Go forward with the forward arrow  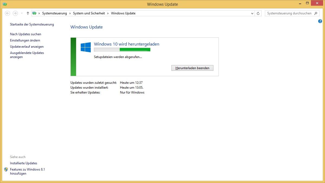(15, 13)
